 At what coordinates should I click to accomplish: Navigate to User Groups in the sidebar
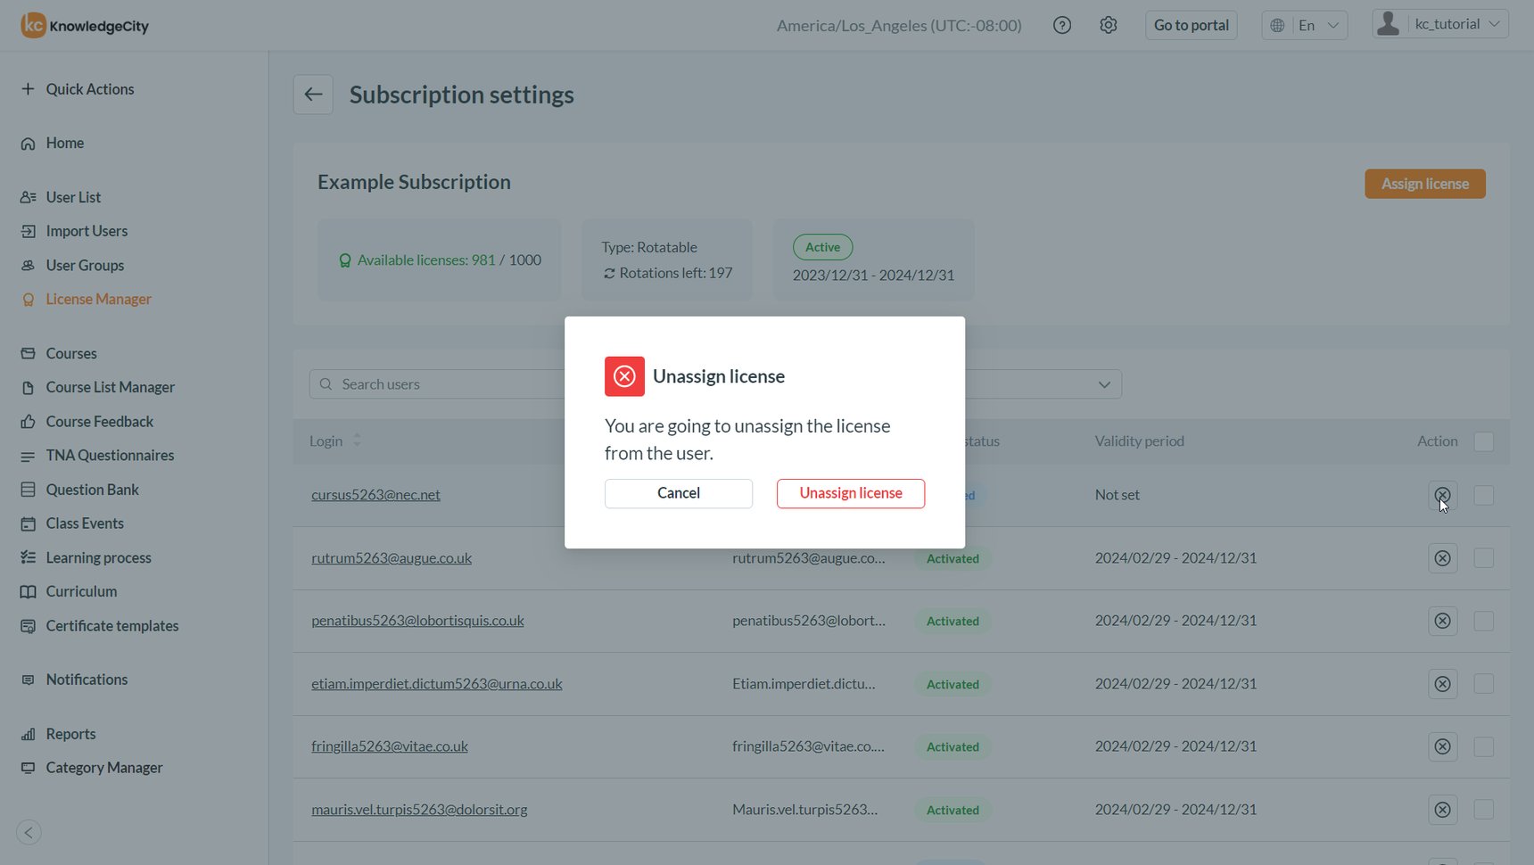point(85,265)
